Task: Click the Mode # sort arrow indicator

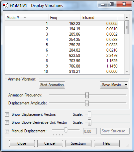Action: pyautogui.click(x=25, y=18)
